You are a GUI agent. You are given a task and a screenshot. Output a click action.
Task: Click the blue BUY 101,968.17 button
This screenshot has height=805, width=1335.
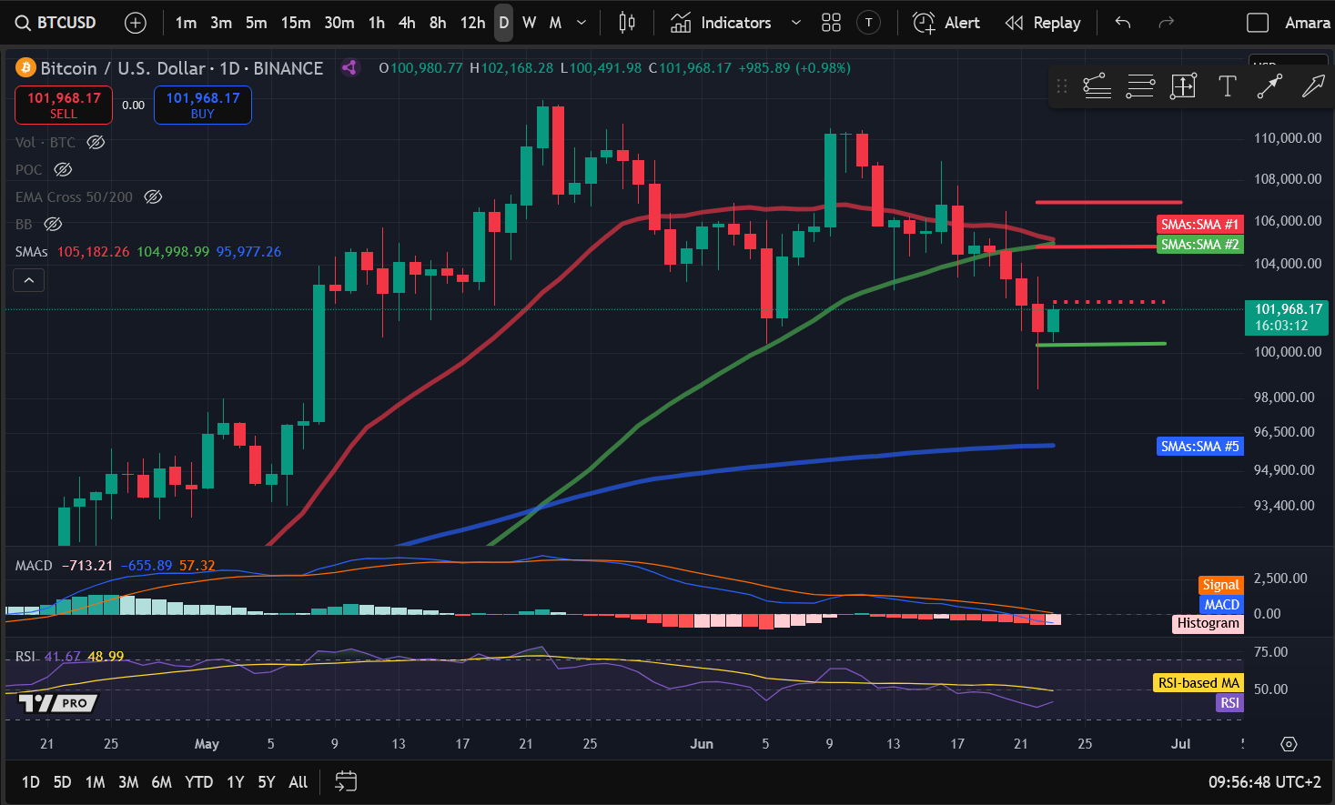tap(203, 105)
